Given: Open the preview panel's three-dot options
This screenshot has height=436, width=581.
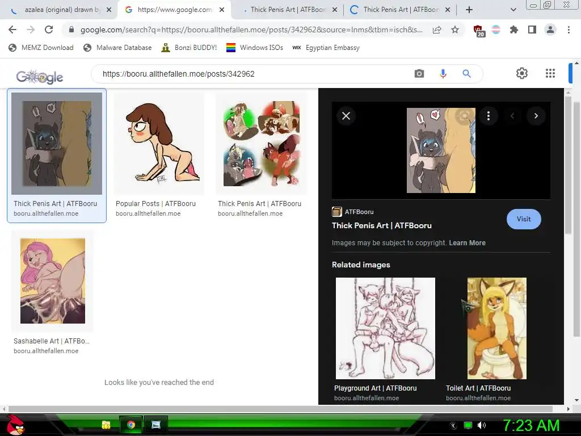Looking at the screenshot, I should tap(489, 116).
